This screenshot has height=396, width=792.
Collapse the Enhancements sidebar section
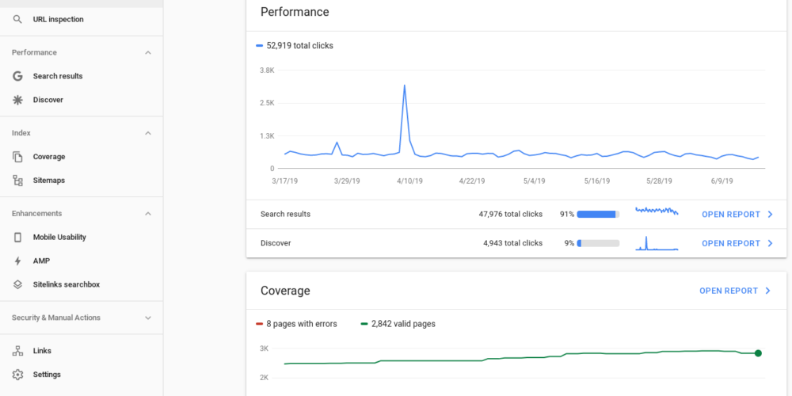[x=148, y=213]
